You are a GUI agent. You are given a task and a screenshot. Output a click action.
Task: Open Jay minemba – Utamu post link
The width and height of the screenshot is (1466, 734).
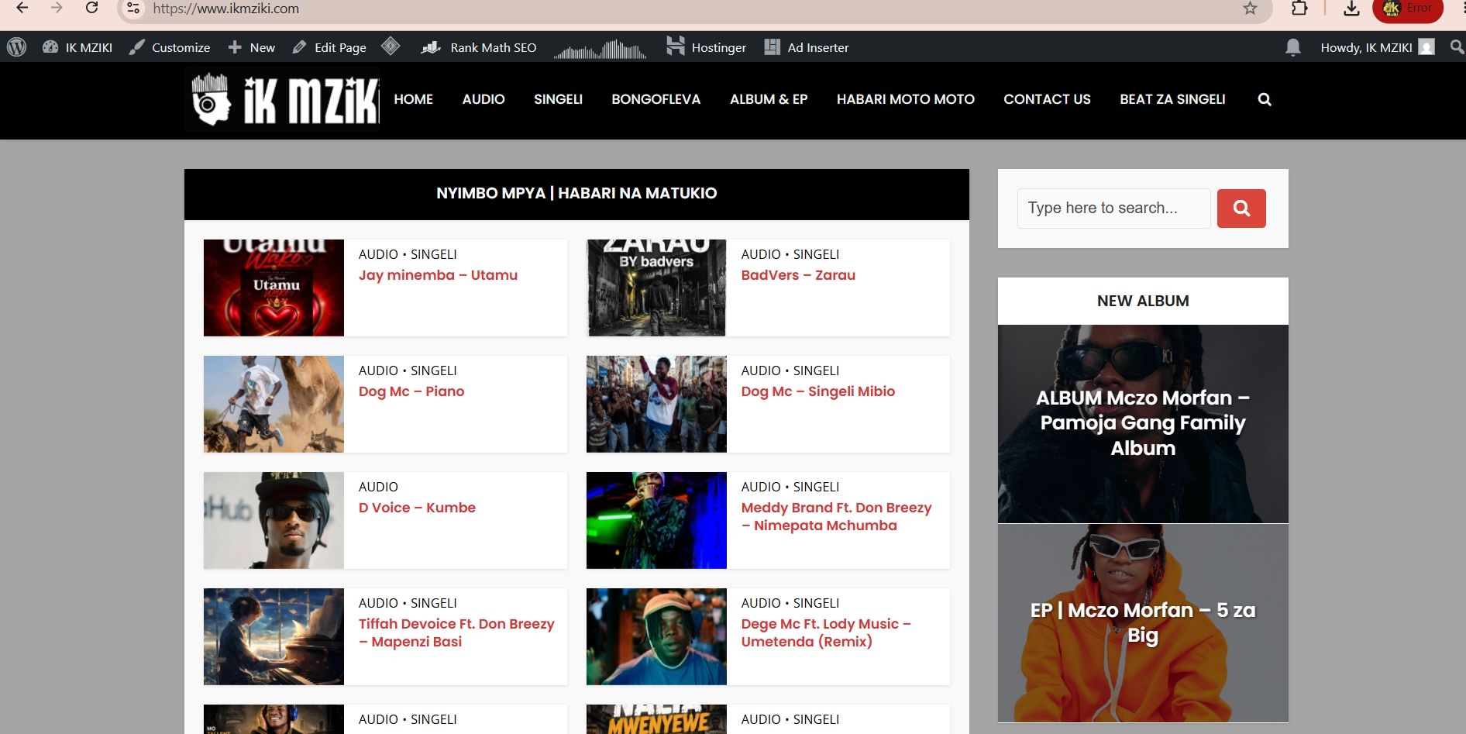tap(438, 275)
